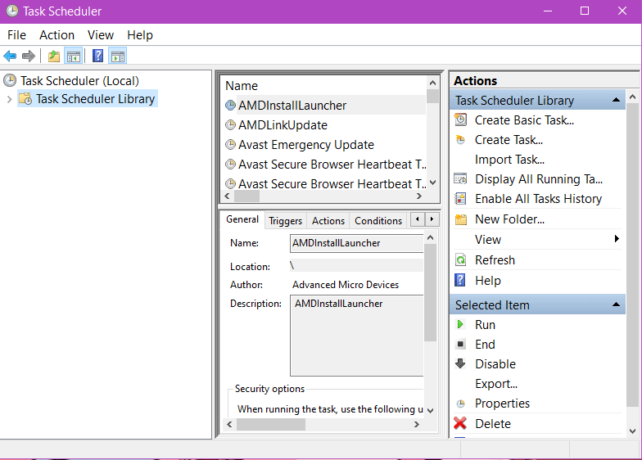The image size is (642, 460).
Task: Click the task list vertical scrollbar thumb
Action: pyautogui.click(x=432, y=96)
